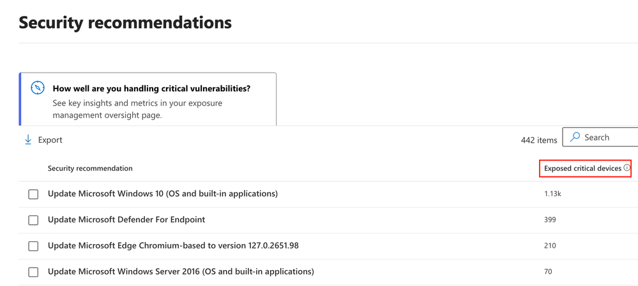
Task: Open Update Microsoft Edge Chromium-based recommendation
Action: point(173,245)
